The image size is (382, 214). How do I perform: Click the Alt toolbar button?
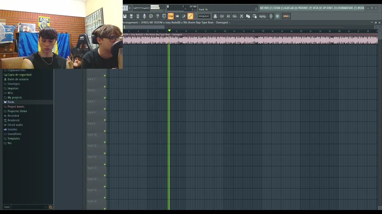228,16
